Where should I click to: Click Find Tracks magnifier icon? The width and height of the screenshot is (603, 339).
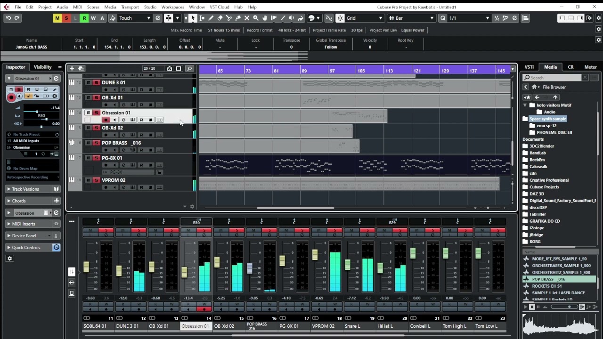point(189,69)
